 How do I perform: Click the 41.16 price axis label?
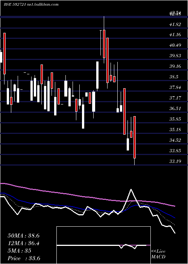coord(175,35)
